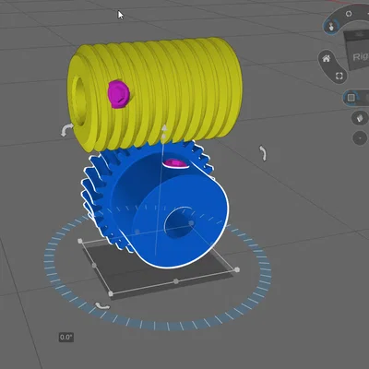Click the far-left corner handle of the workplane box
This screenshot has width=369, height=369.
[x=80, y=241]
